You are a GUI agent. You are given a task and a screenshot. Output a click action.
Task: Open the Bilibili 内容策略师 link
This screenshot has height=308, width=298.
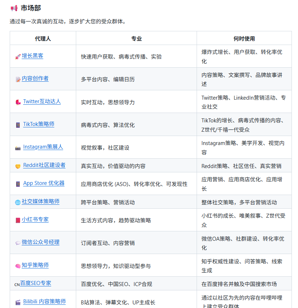click(x=44, y=302)
